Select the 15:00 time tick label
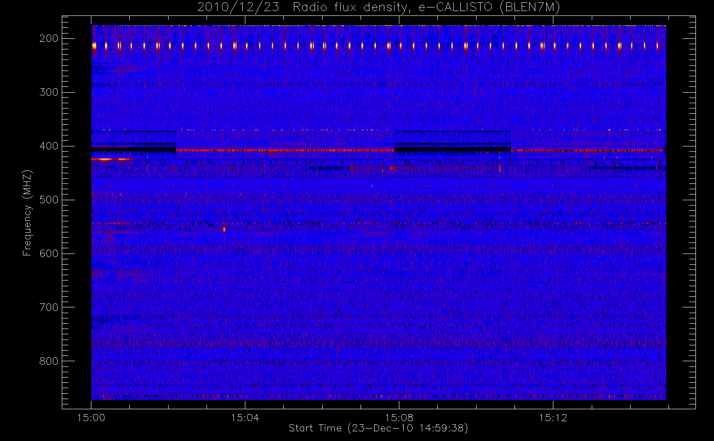Viewport: 714px width, 441px height. [91, 418]
